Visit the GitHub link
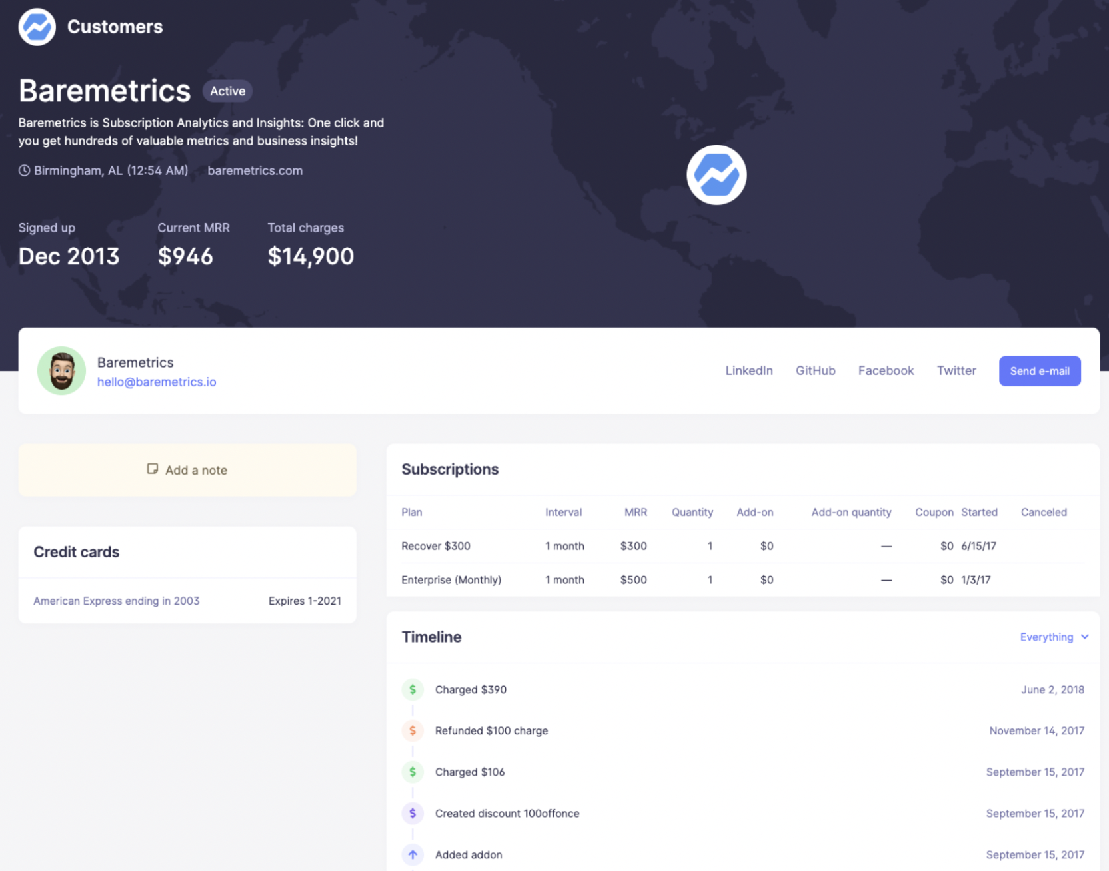Image resolution: width=1109 pixels, height=871 pixels. tap(816, 370)
